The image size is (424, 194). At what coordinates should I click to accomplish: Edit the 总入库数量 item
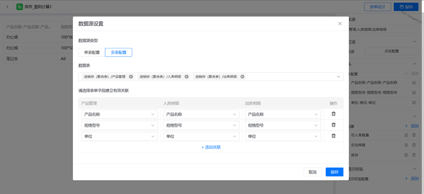(406, 135)
